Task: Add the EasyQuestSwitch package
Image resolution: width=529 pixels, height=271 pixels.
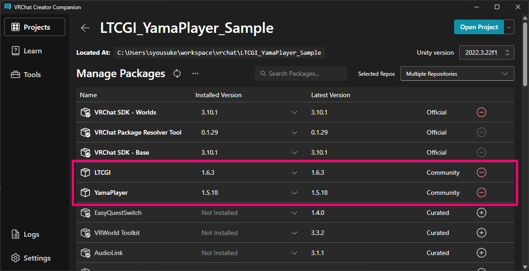Action: tap(481, 213)
